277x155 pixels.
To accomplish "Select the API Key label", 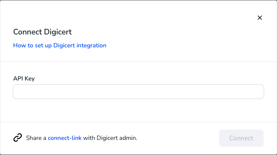I will tap(24, 78).
